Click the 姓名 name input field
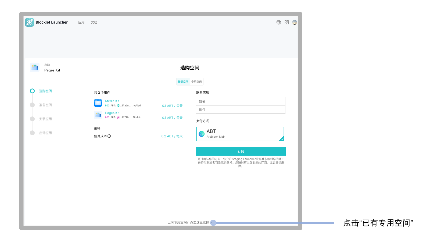The width and height of the screenshot is (430, 242). click(x=241, y=101)
